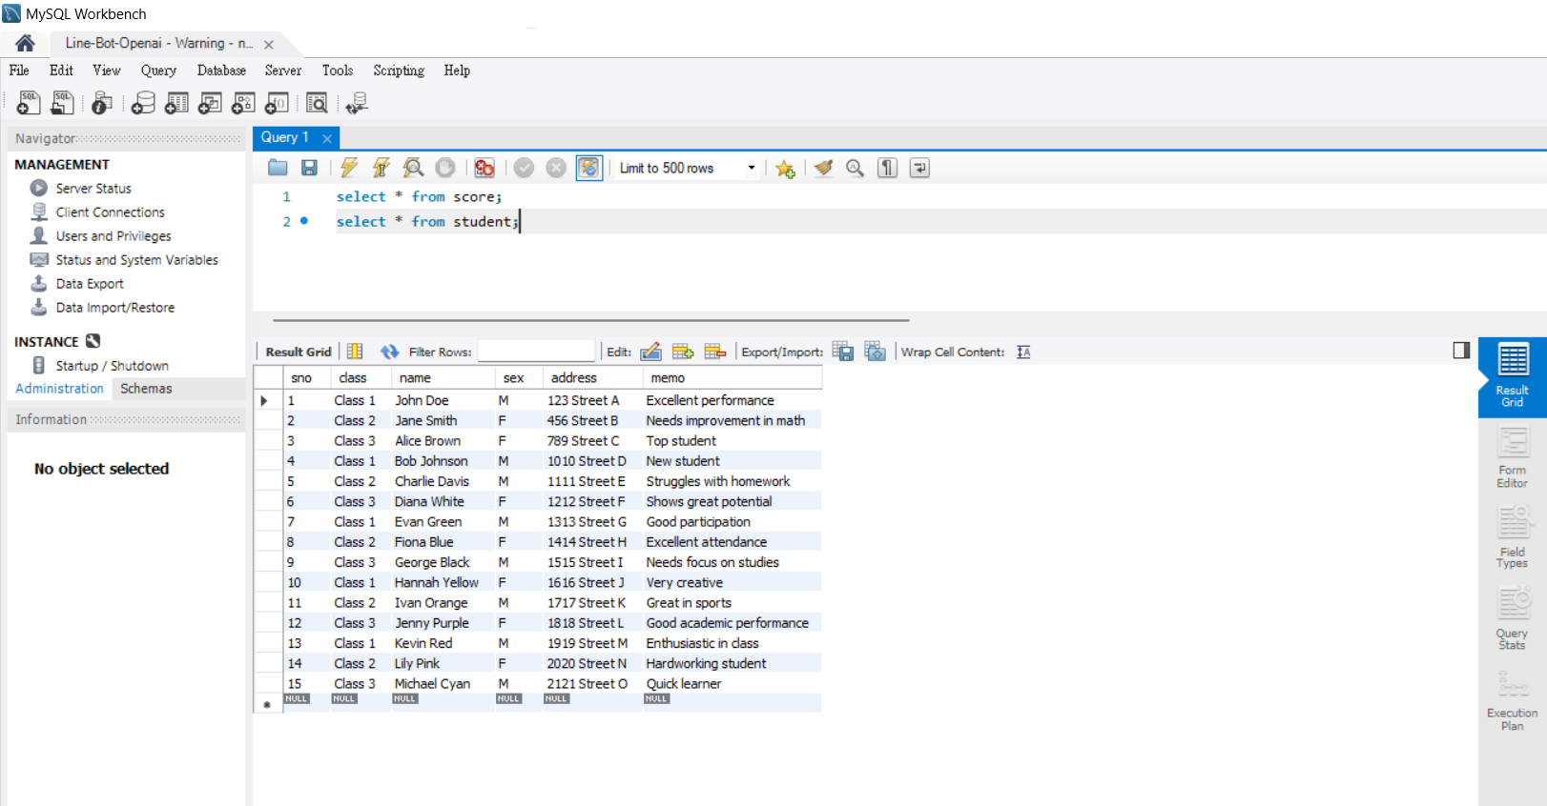
Task: Toggle the secondary sidebar panel visibility
Action: click(1461, 351)
